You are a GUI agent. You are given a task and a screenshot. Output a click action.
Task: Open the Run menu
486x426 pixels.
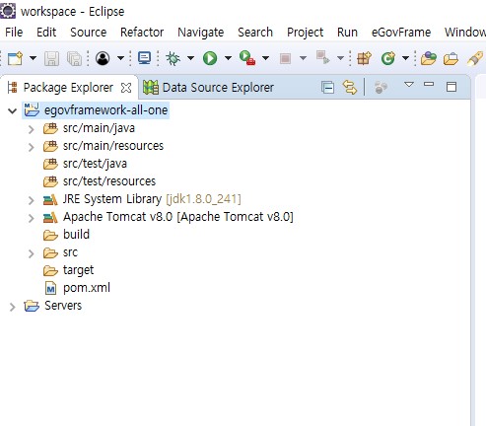347,33
